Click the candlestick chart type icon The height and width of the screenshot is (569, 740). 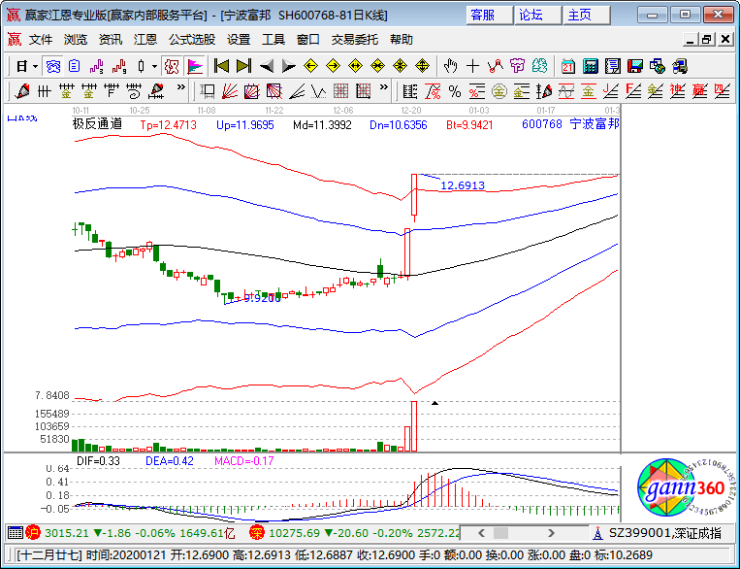click(x=141, y=67)
